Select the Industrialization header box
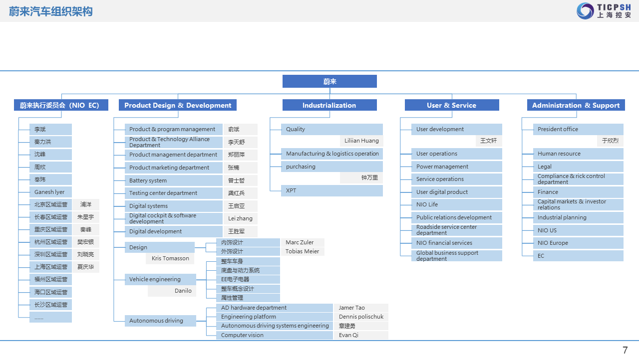Image resolution: width=639 pixels, height=359 pixels. point(329,105)
